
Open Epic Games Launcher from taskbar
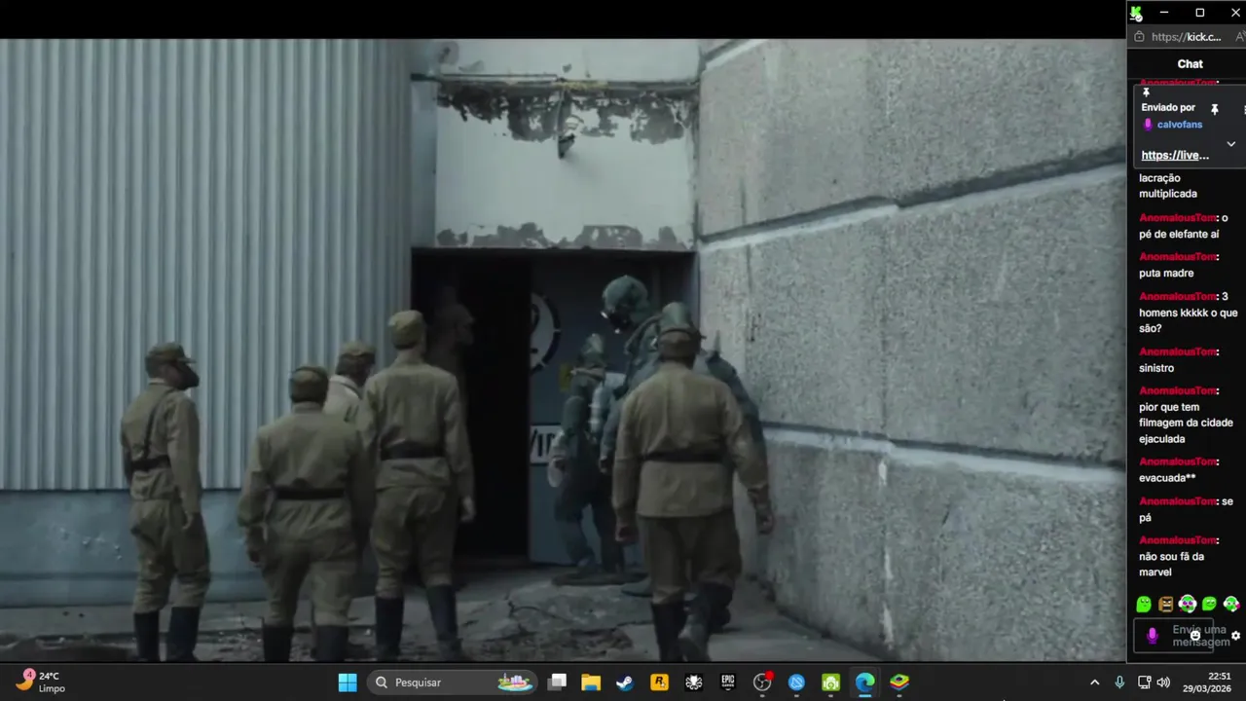coord(728,683)
